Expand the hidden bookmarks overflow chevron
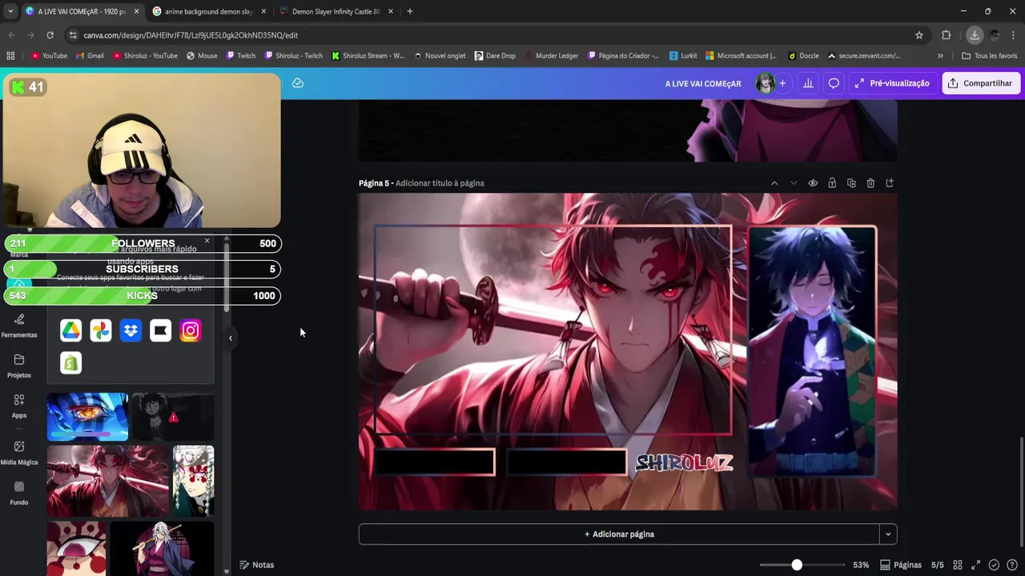 click(x=940, y=56)
